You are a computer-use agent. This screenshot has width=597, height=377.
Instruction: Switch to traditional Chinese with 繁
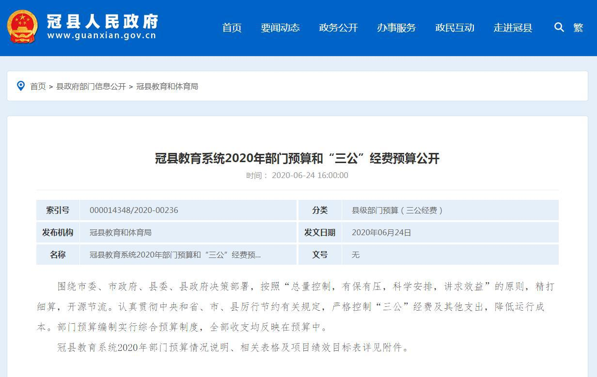(578, 28)
